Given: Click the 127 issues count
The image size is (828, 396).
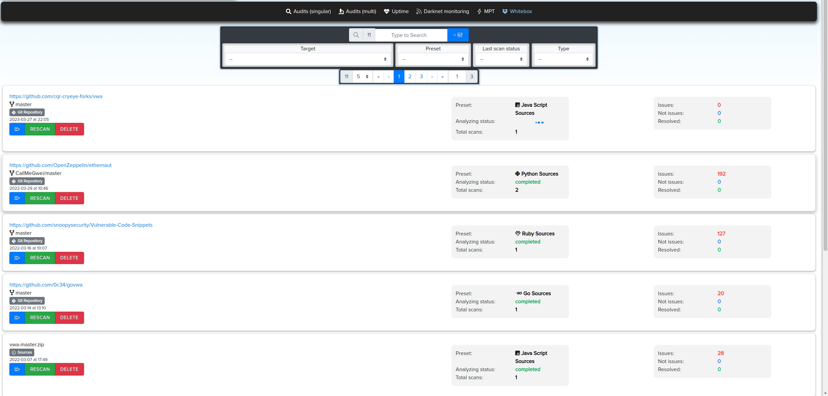Looking at the screenshot, I should pyautogui.click(x=722, y=233).
